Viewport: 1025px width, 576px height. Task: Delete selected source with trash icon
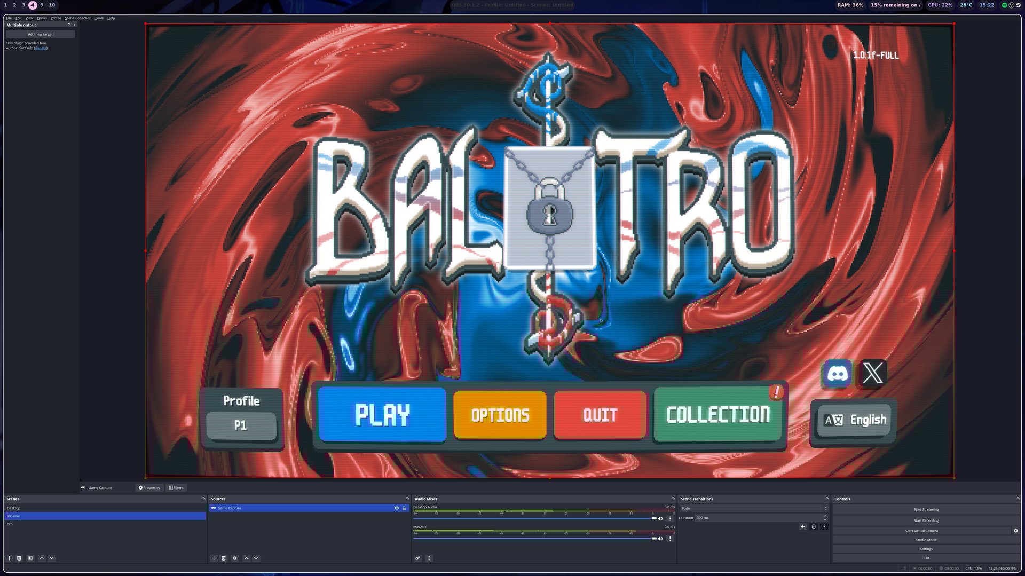pyautogui.click(x=224, y=558)
